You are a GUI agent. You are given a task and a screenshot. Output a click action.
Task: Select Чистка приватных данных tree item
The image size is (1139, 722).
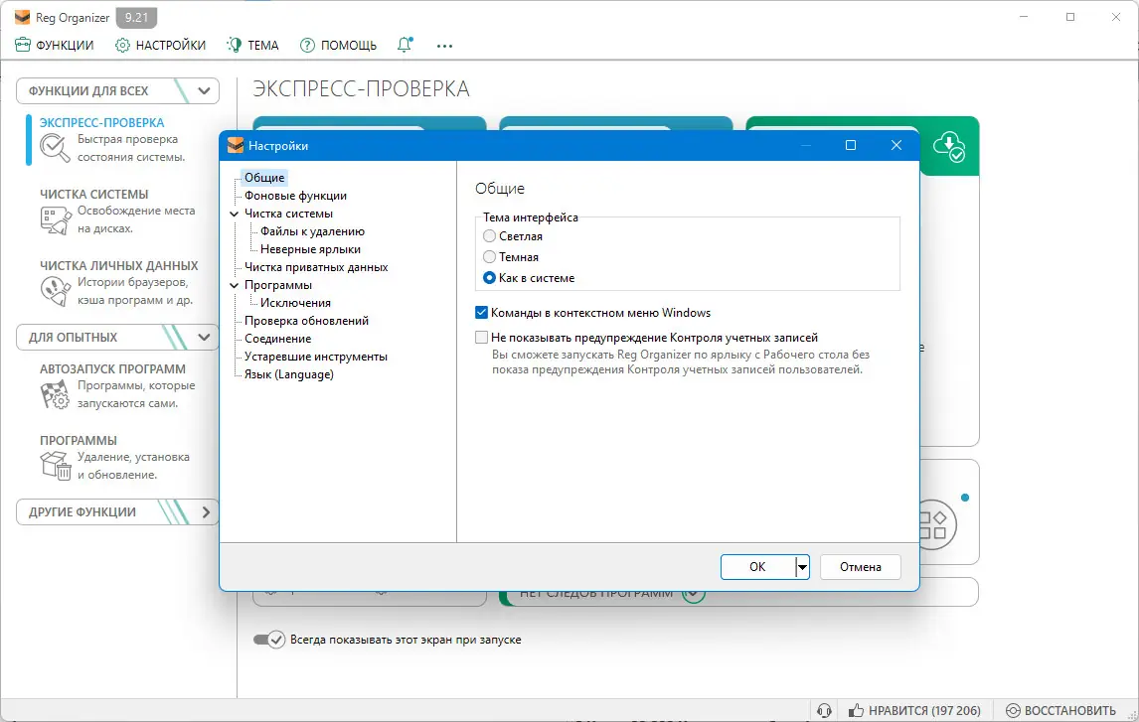[316, 267]
